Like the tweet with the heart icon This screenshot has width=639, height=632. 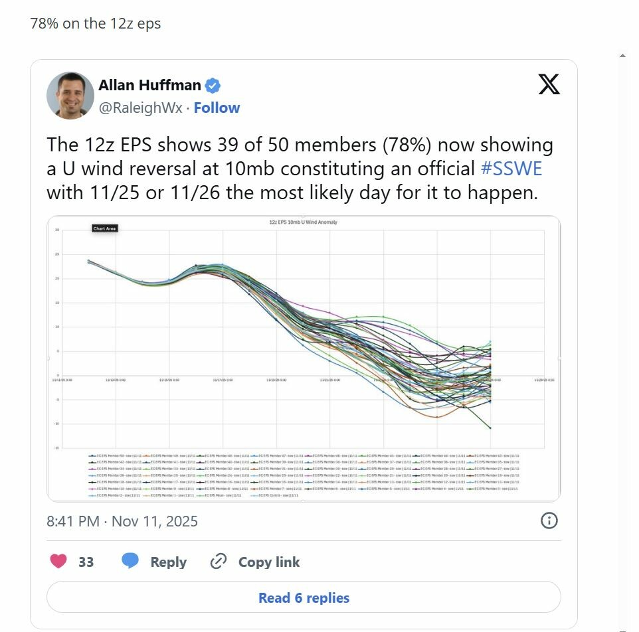tap(58, 562)
